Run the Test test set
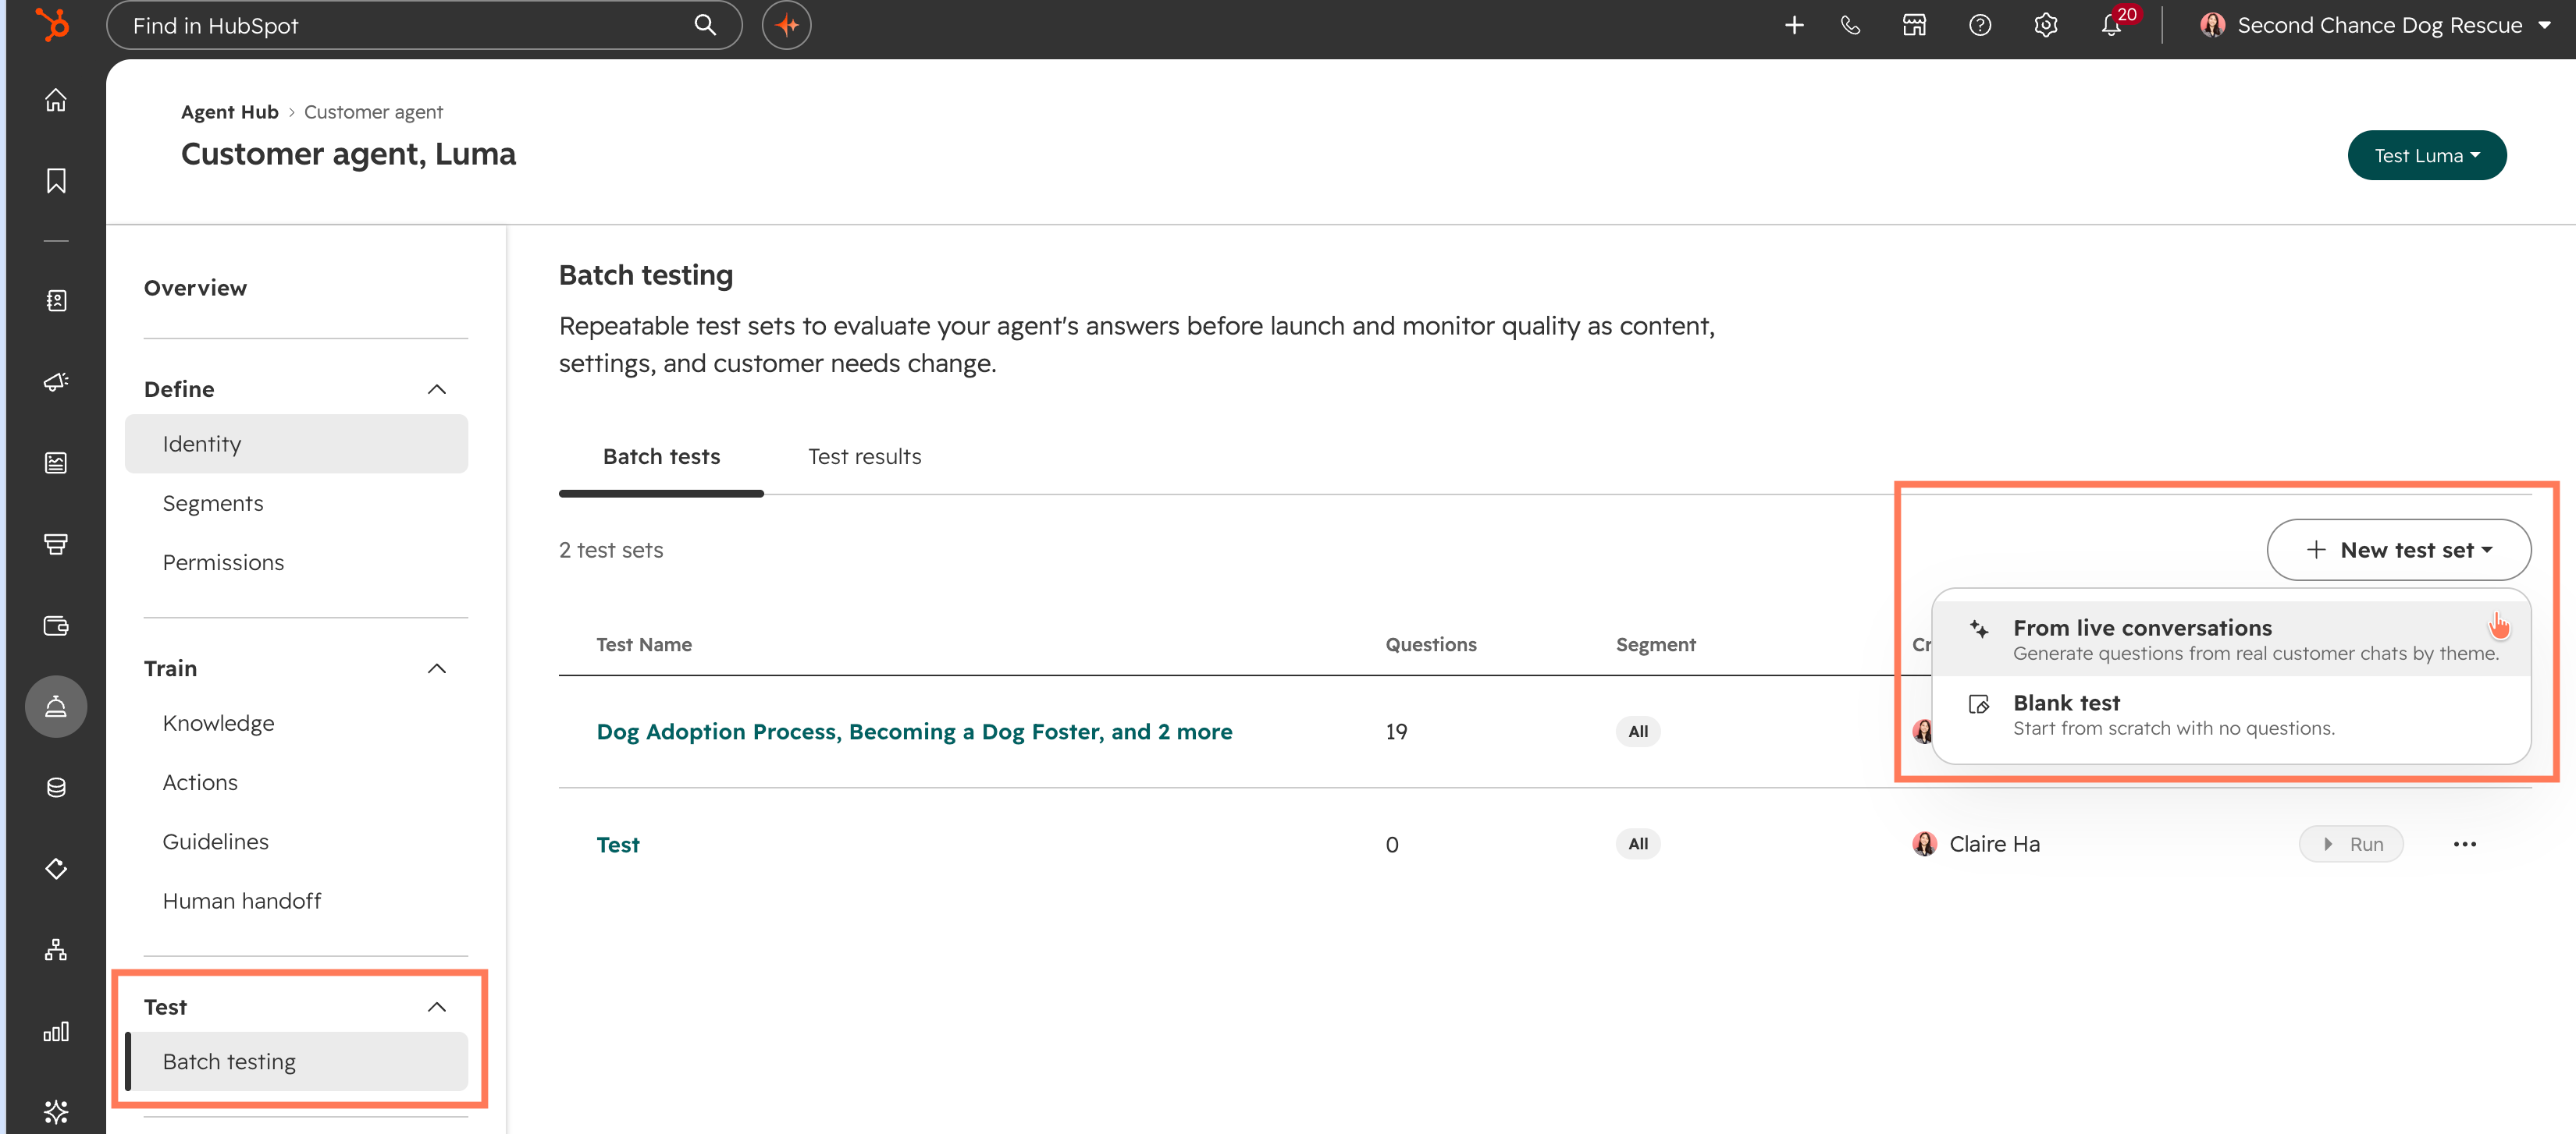This screenshot has height=1134, width=2576. click(2351, 844)
